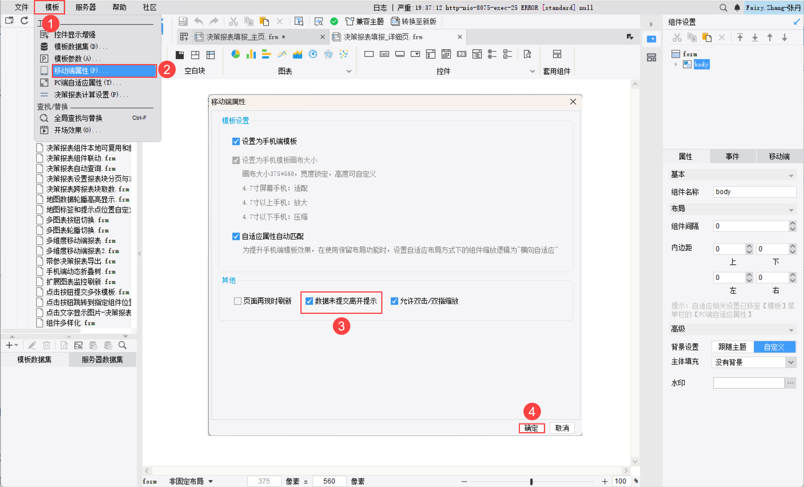
Task: Open the 服务器 menu
Action: 85,7
